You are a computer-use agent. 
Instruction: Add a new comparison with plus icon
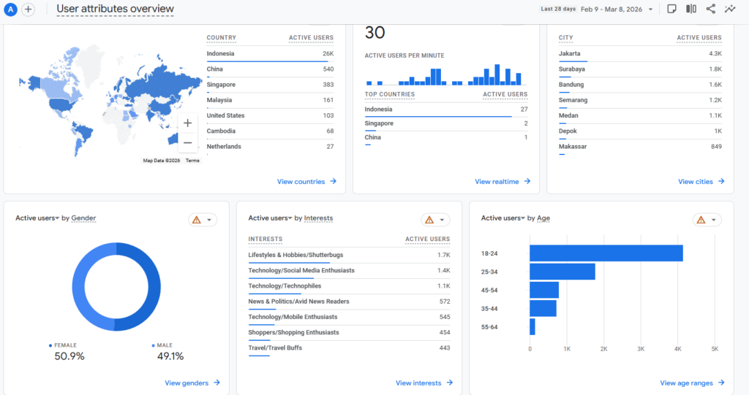click(28, 9)
